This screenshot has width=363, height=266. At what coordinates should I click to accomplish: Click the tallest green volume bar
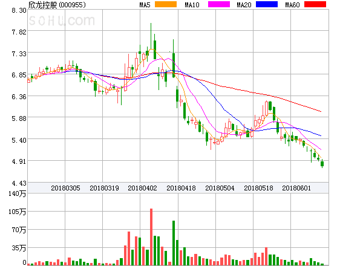(x=174, y=243)
